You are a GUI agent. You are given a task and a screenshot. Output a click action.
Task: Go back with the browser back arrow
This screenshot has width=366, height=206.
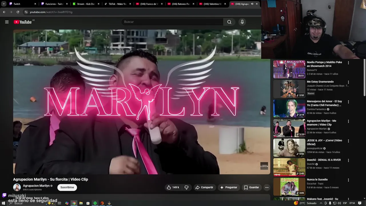(x=4, y=12)
